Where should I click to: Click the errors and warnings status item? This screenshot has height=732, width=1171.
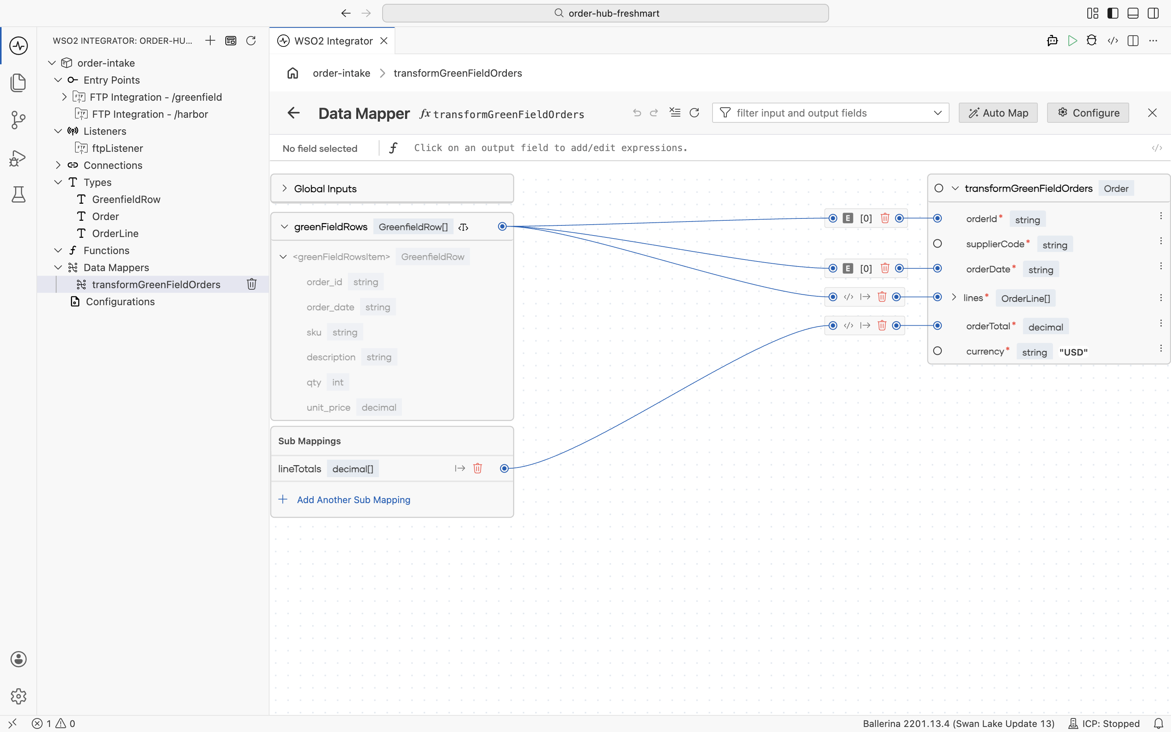pyautogui.click(x=53, y=723)
